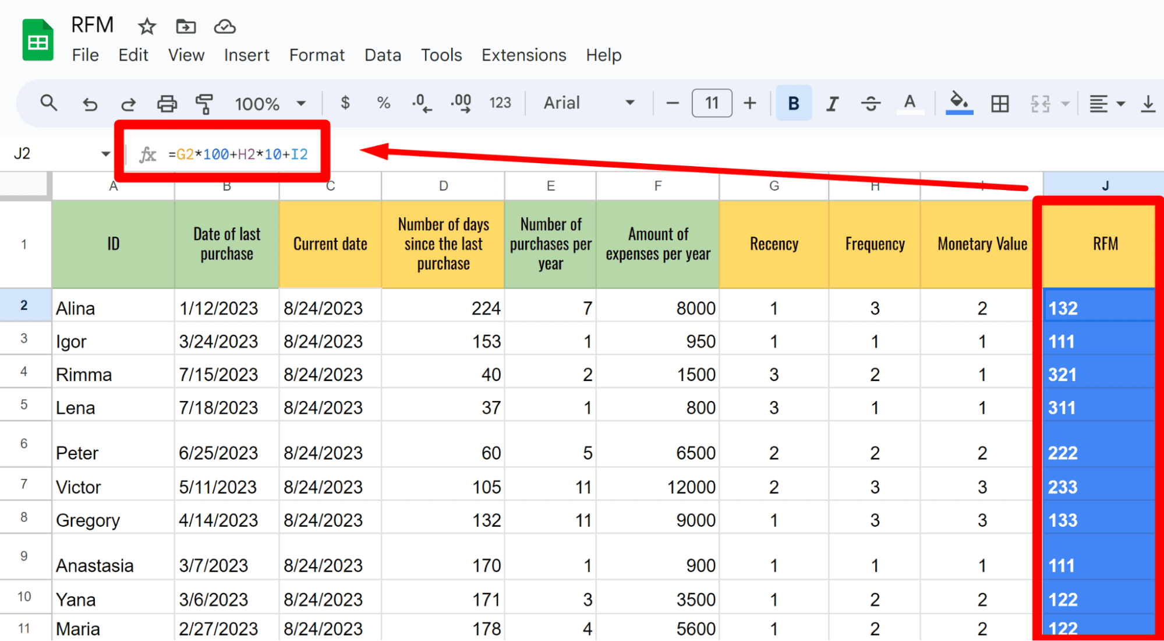Open the text color picker
The height and width of the screenshot is (641, 1164).
pyautogui.click(x=910, y=103)
